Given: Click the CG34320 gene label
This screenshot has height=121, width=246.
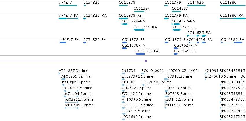Looking at the screenshot, I should point(91,3).
